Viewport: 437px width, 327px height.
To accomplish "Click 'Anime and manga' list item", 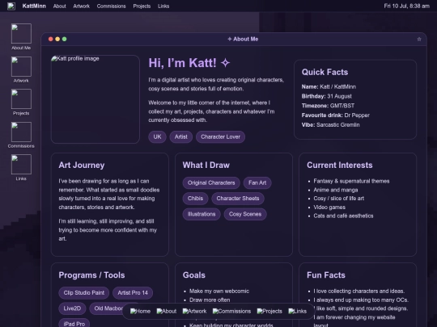I will (336, 190).
